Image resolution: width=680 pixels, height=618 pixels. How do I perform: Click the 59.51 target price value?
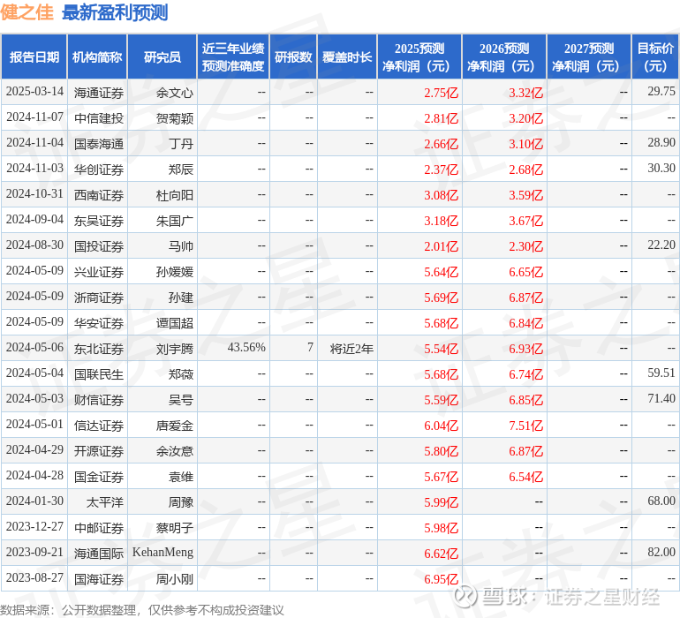pos(661,373)
